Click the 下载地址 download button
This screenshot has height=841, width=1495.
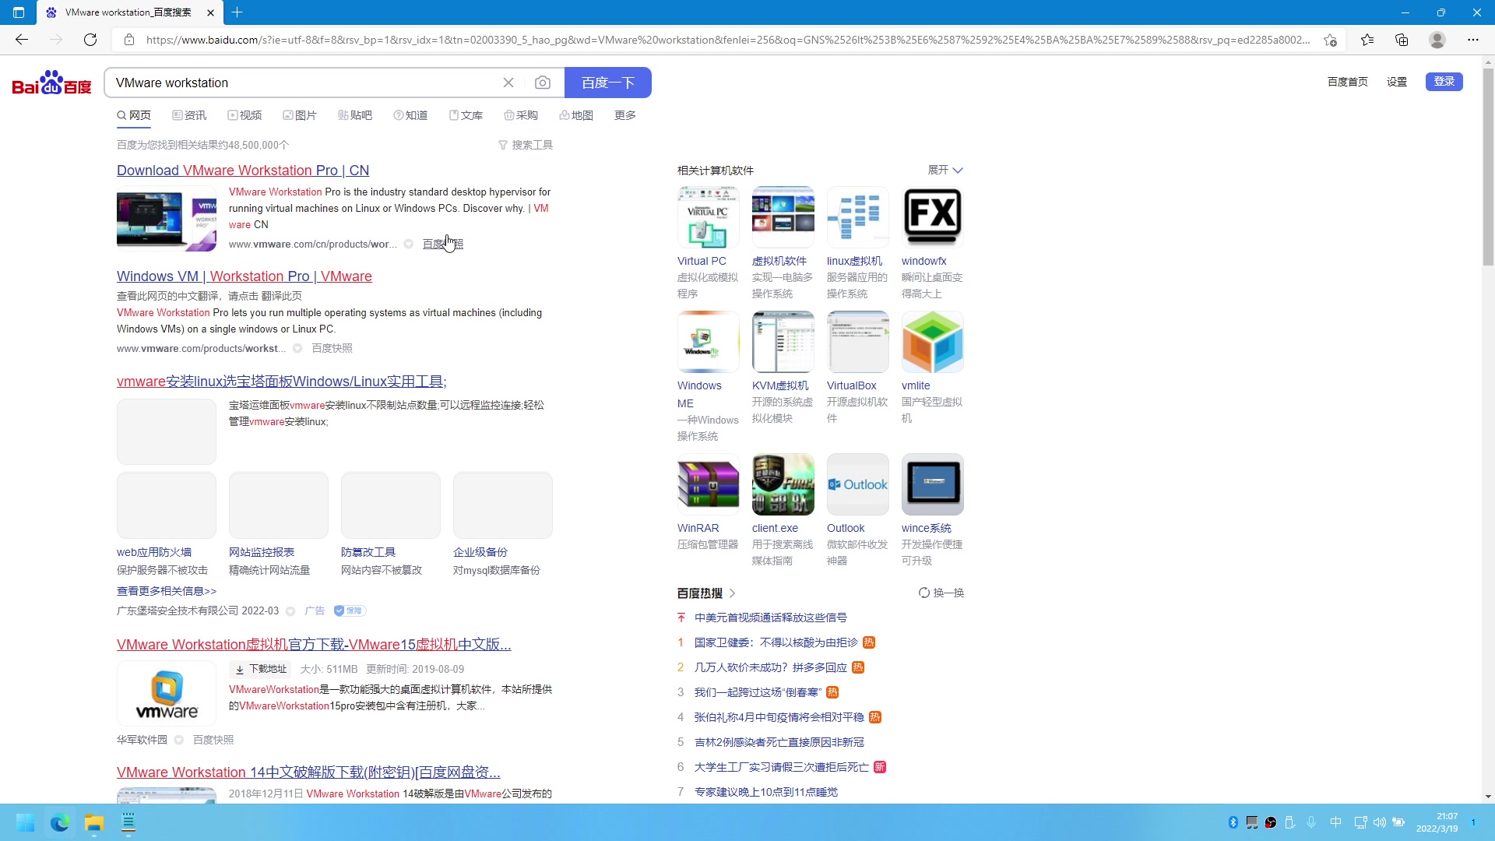(261, 669)
